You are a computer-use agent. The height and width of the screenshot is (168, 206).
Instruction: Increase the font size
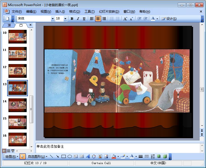point(125,19)
